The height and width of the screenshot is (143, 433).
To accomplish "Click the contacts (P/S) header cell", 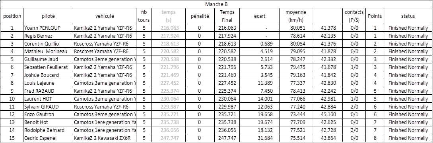I will pyautogui.click(x=354, y=16).
